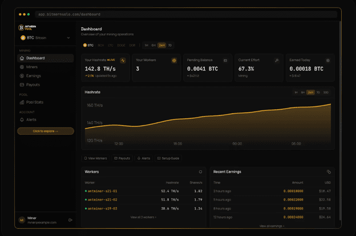Set Hashrate chart range to 30D
Viewport: 356px width, 236px height.
pos(326,92)
